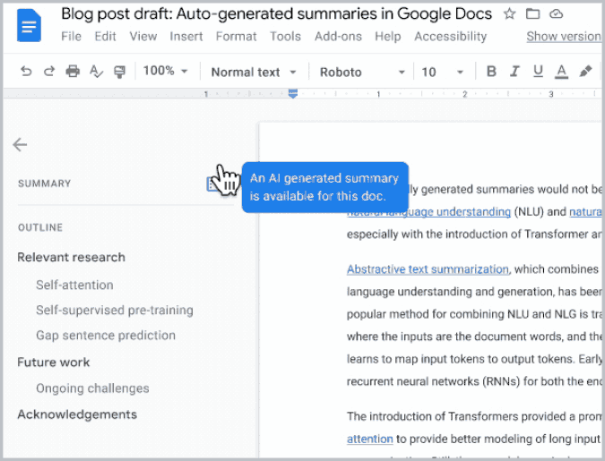Follow the natural language understanding link

428,212
